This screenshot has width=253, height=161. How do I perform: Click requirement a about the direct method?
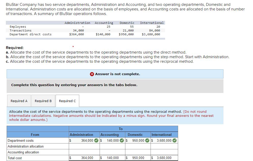96,52
